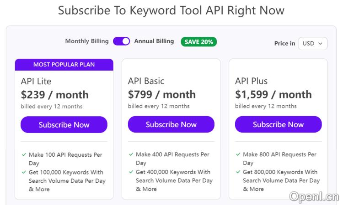The image size is (343, 205).
Task: Click Subscribe Now for API Lite
Action: tap(64, 125)
